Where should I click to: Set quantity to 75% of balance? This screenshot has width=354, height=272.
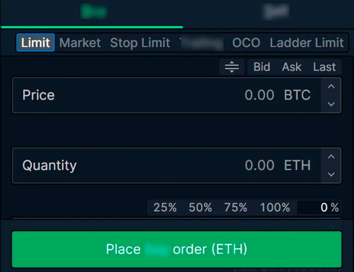pyautogui.click(x=235, y=207)
